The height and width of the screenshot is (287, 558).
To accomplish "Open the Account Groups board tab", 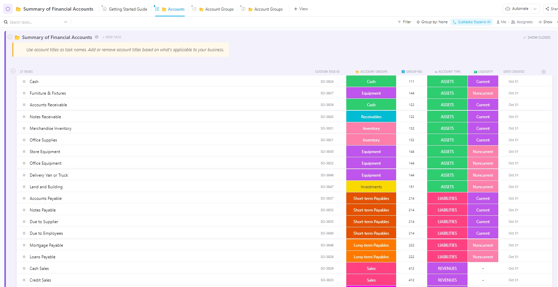I will [262, 9].
